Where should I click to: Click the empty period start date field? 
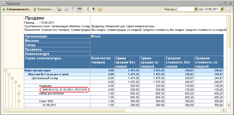pos(185,9)
